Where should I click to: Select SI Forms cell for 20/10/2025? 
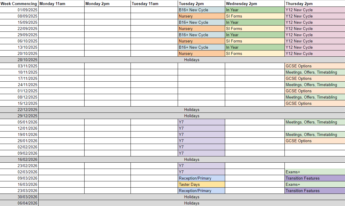[255, 53]
